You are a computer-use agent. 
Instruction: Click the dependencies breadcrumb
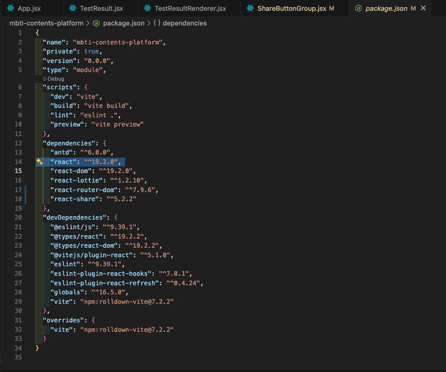pos(185,23)
